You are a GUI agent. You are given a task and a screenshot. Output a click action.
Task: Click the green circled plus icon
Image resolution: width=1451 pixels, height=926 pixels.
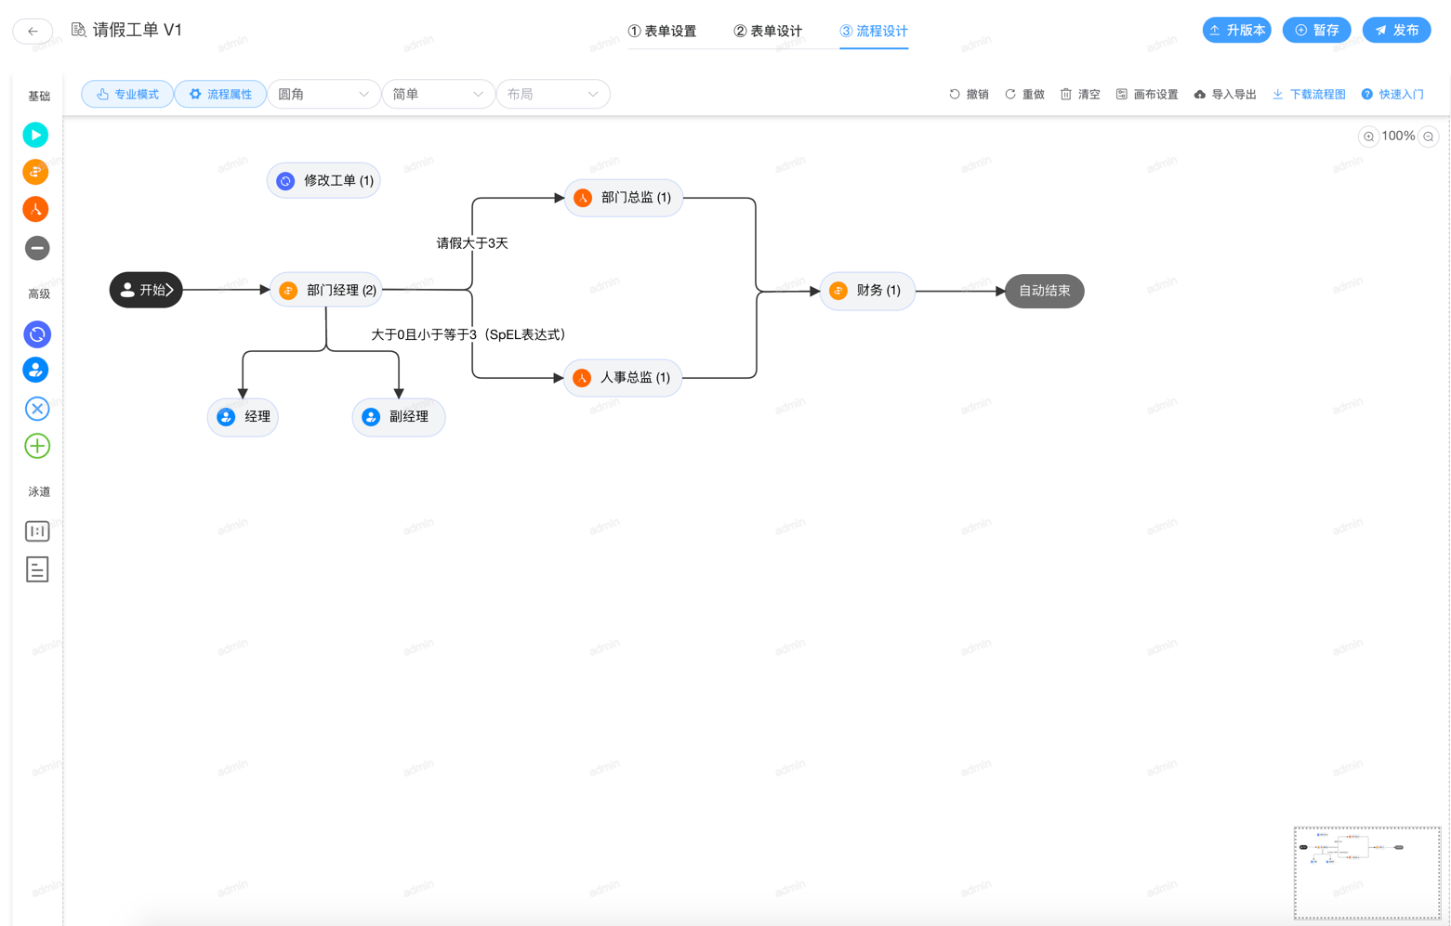point(36,447)
